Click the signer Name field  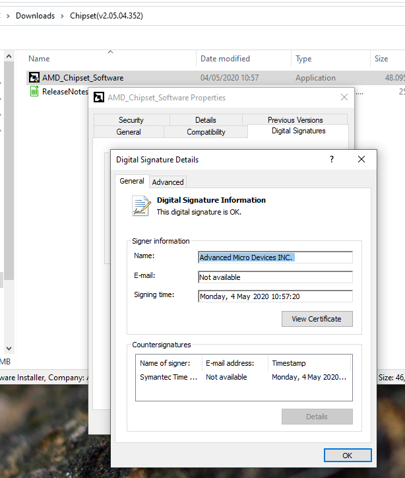pos(275,257)
